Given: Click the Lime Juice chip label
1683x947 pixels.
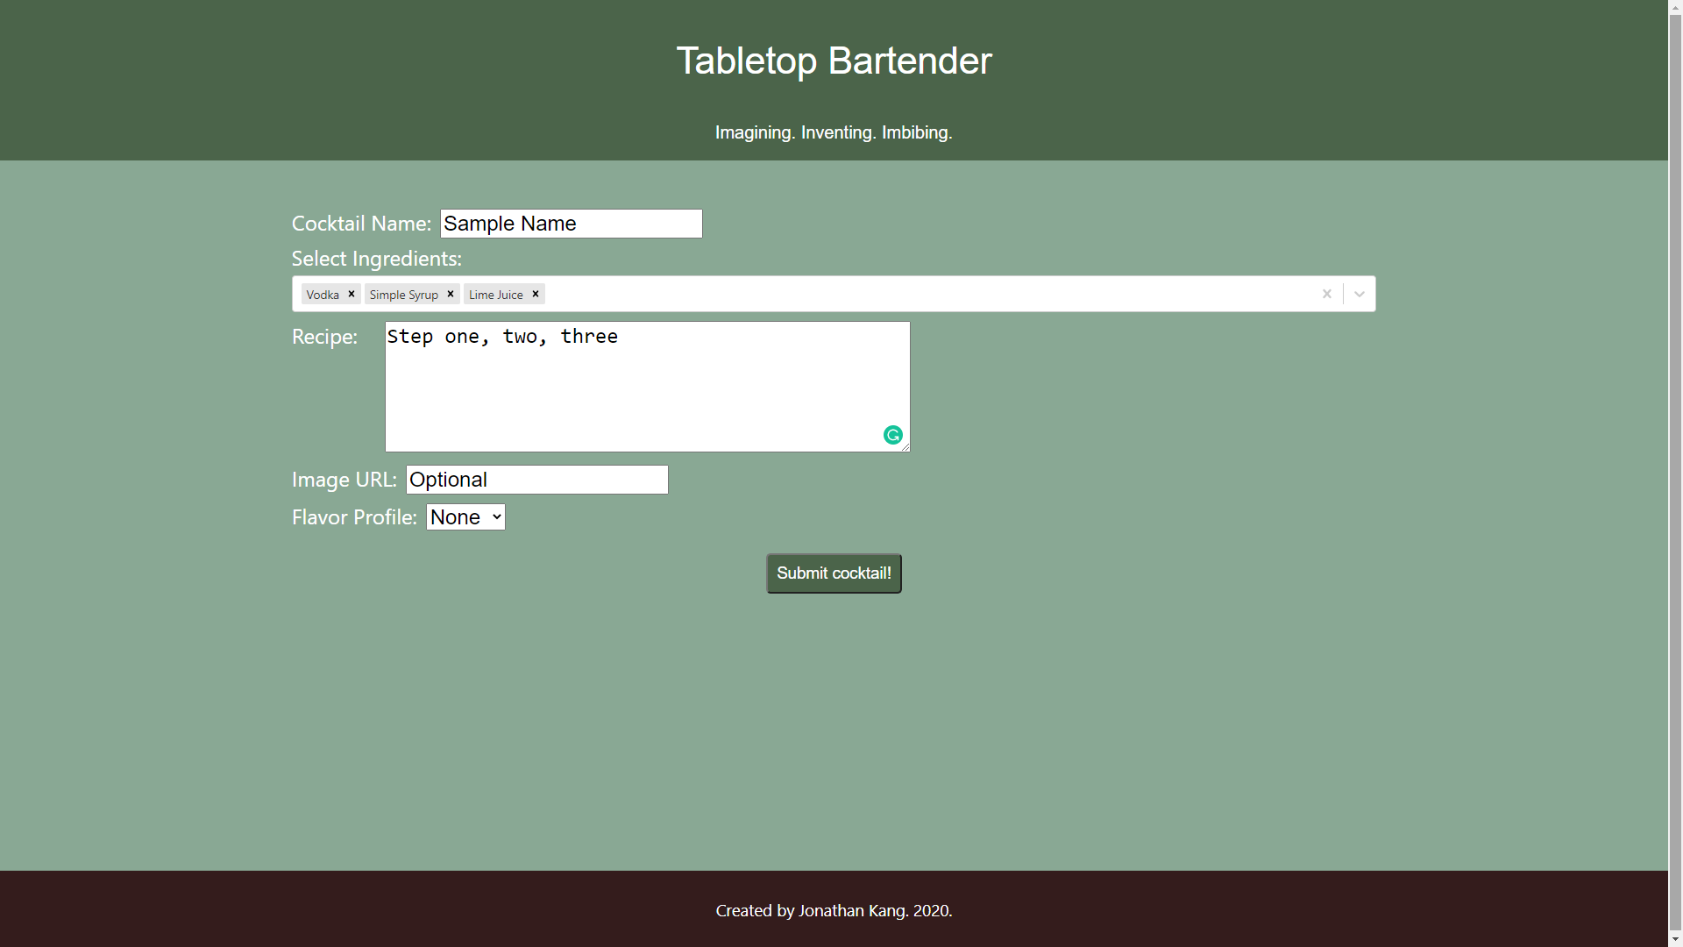Looking at the screenshot, I should pyautogui.click(x=495, y=294).
